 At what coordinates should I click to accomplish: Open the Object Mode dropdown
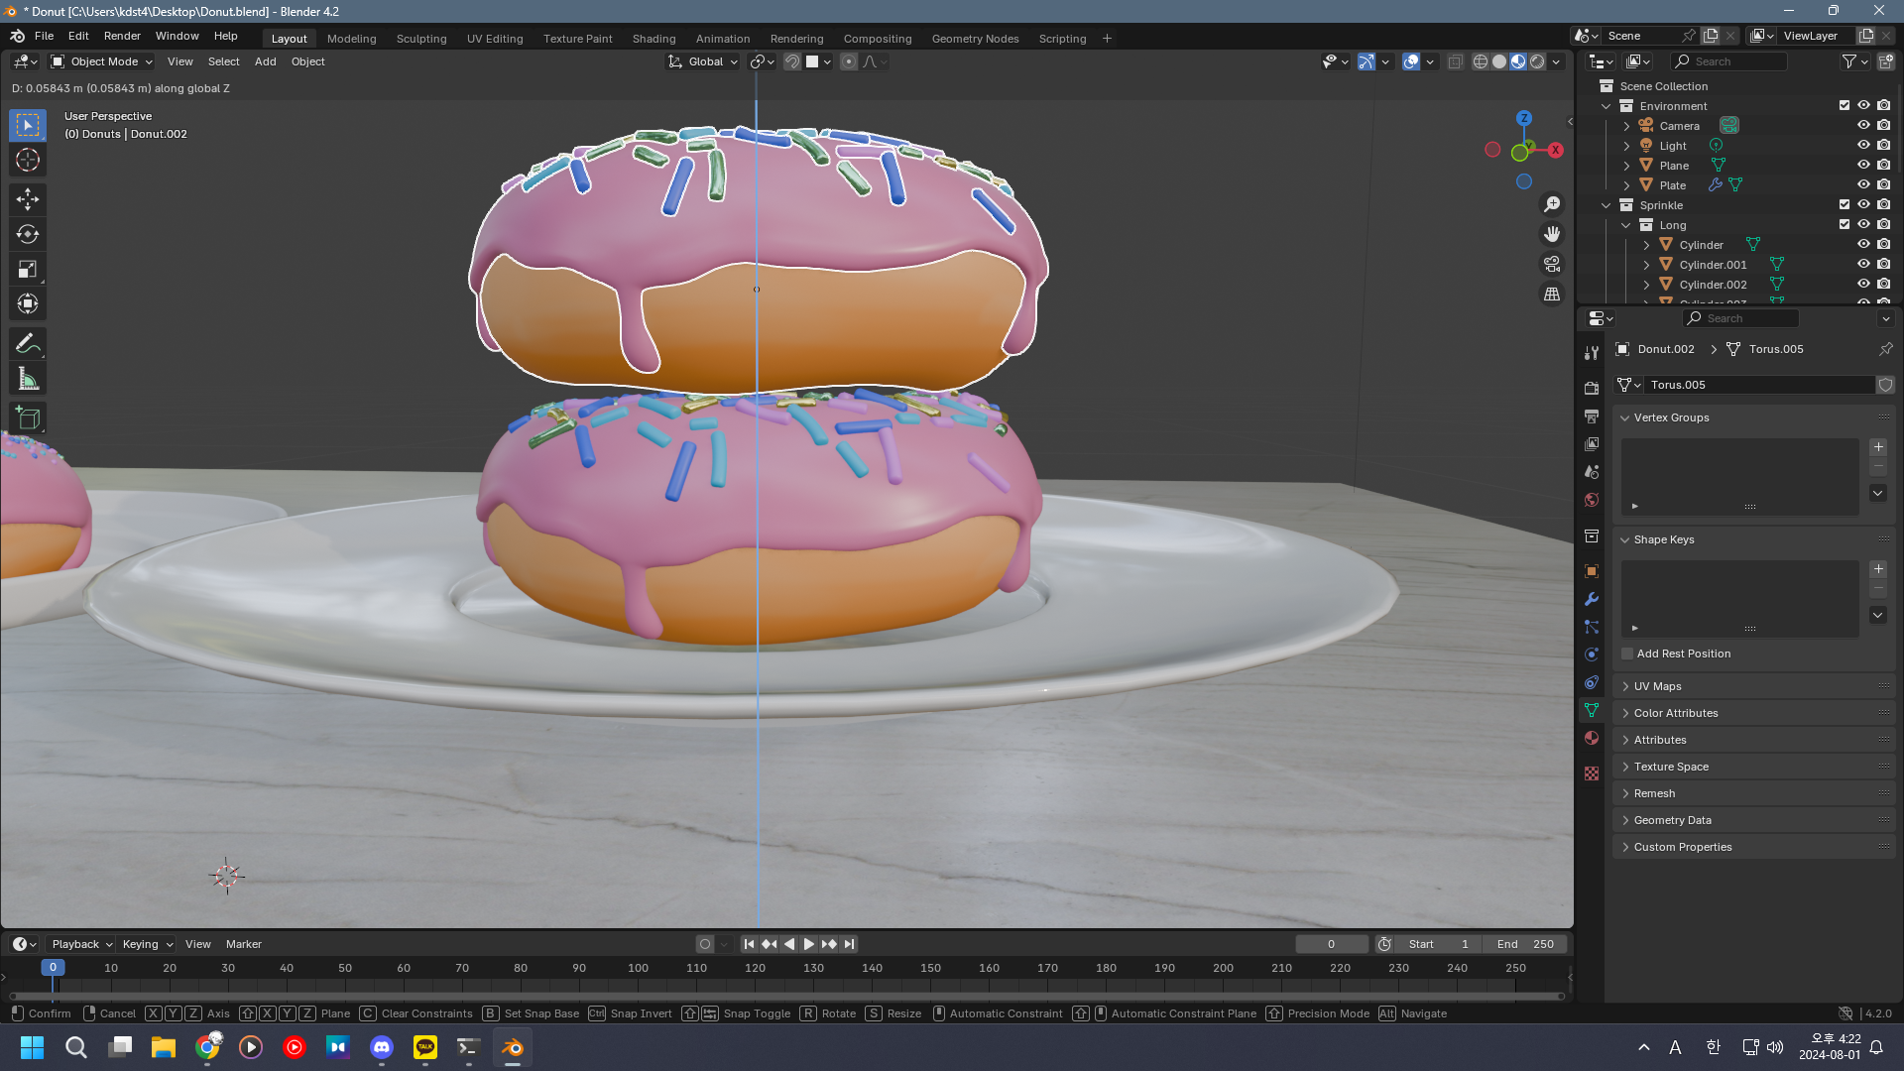click(x=102, y=61)
